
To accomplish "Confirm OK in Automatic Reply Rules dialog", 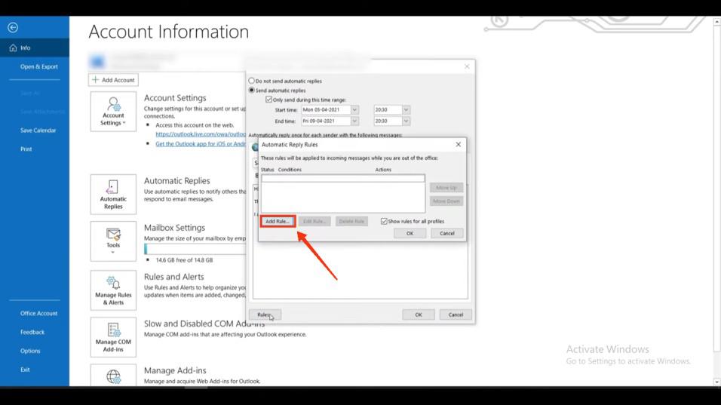I will [410, 234].
